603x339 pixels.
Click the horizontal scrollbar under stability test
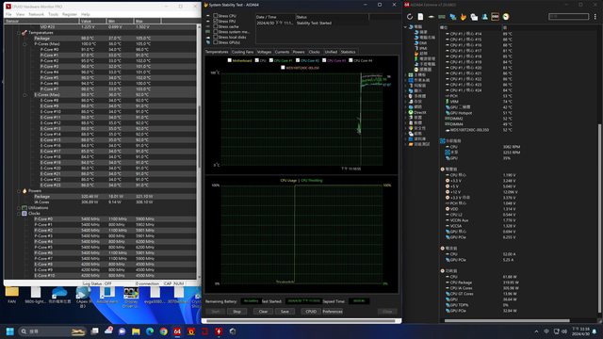301,320
